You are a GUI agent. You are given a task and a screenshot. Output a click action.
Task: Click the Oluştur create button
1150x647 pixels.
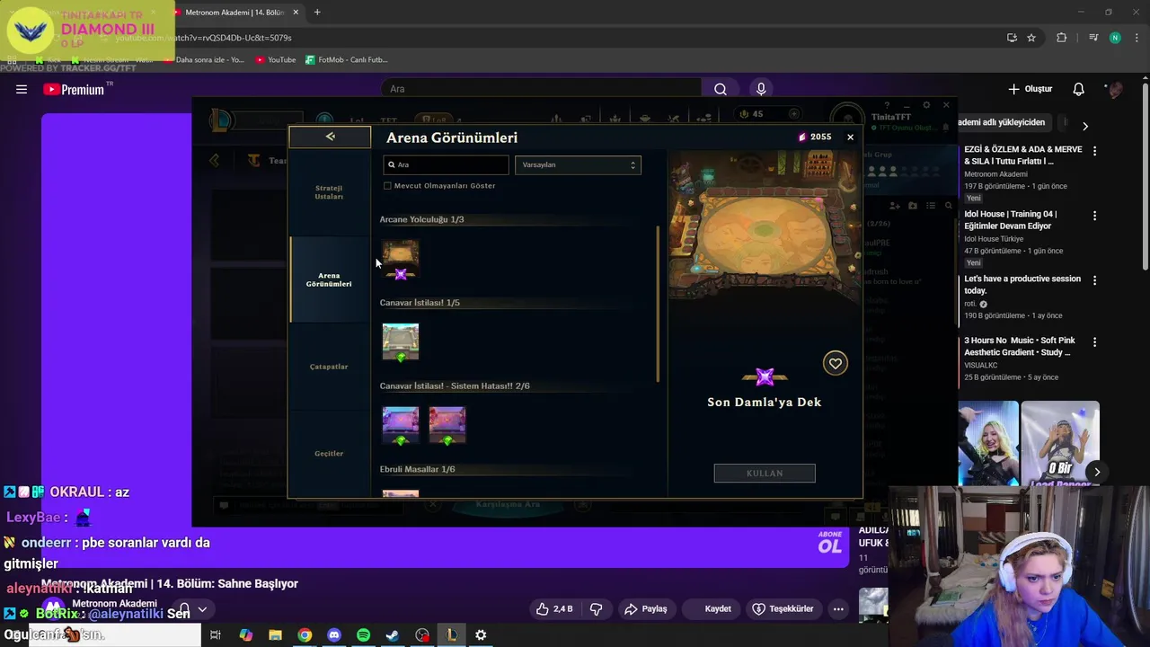(x=1031, y=89)
